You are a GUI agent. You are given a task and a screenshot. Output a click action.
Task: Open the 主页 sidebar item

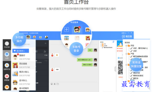click(x=7, y=56)
